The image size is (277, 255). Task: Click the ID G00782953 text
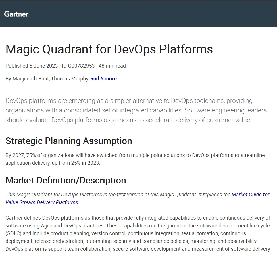pyautogui.click(x=78, y=66)
